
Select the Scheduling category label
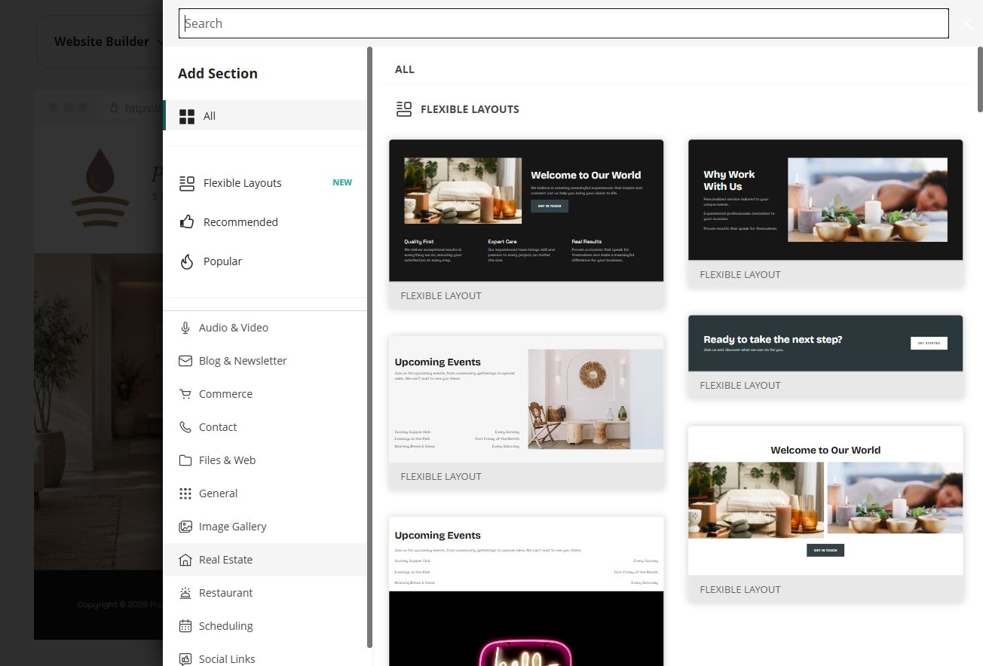pos(225,626)
